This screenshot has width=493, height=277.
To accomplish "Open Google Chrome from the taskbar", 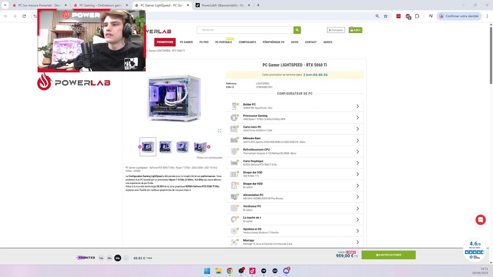I will tap(230, 271).
